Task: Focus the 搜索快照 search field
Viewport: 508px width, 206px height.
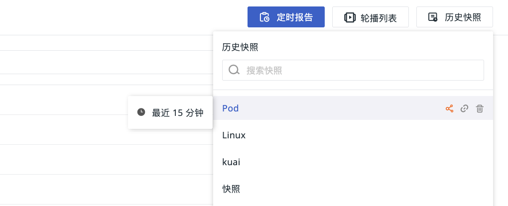Action: (353, 70)
